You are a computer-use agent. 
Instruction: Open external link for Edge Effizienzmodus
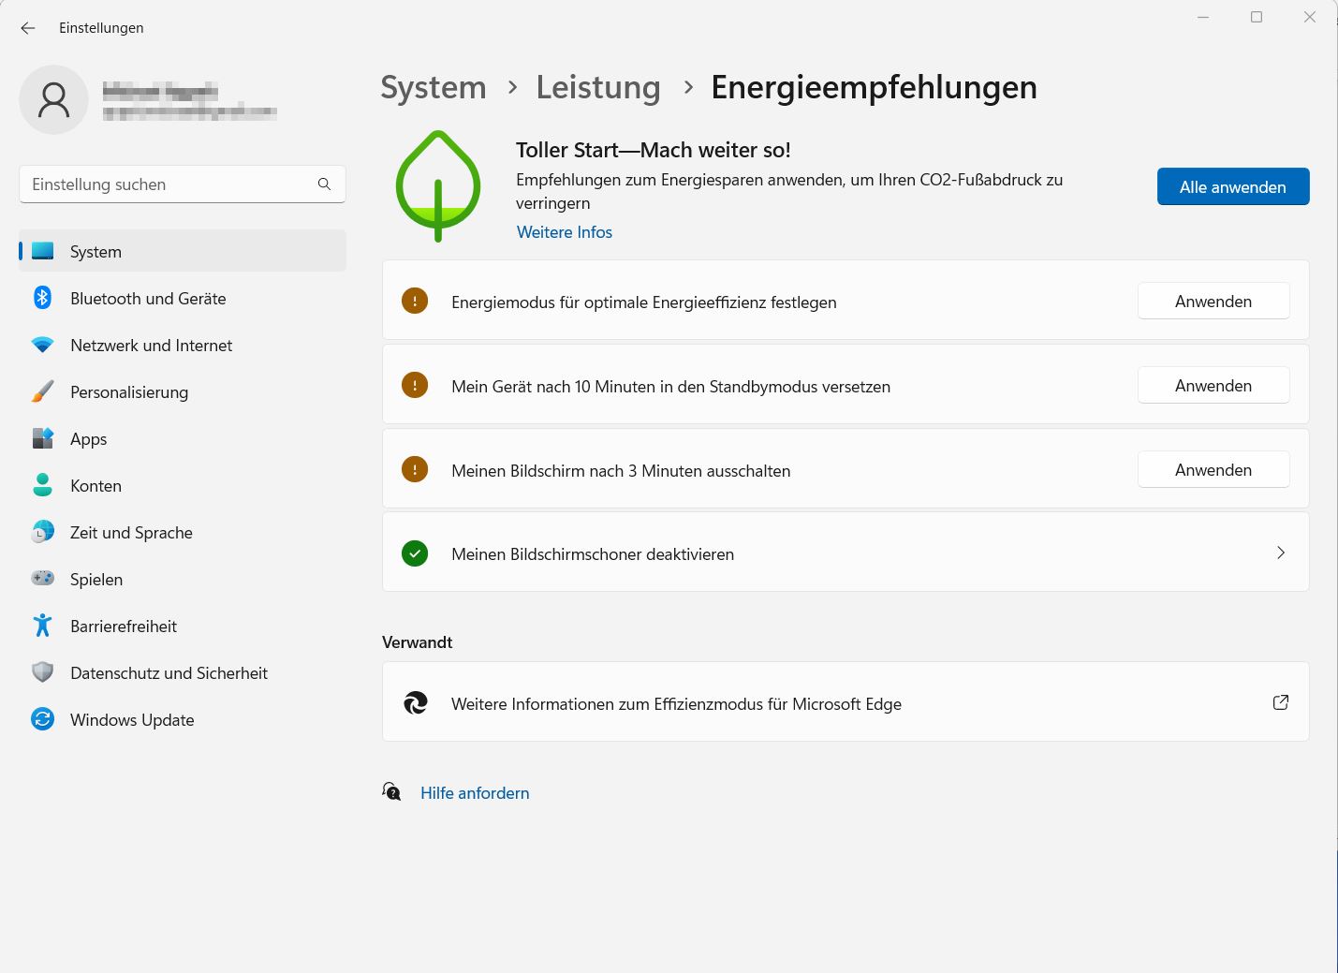tap(1280, 702)
